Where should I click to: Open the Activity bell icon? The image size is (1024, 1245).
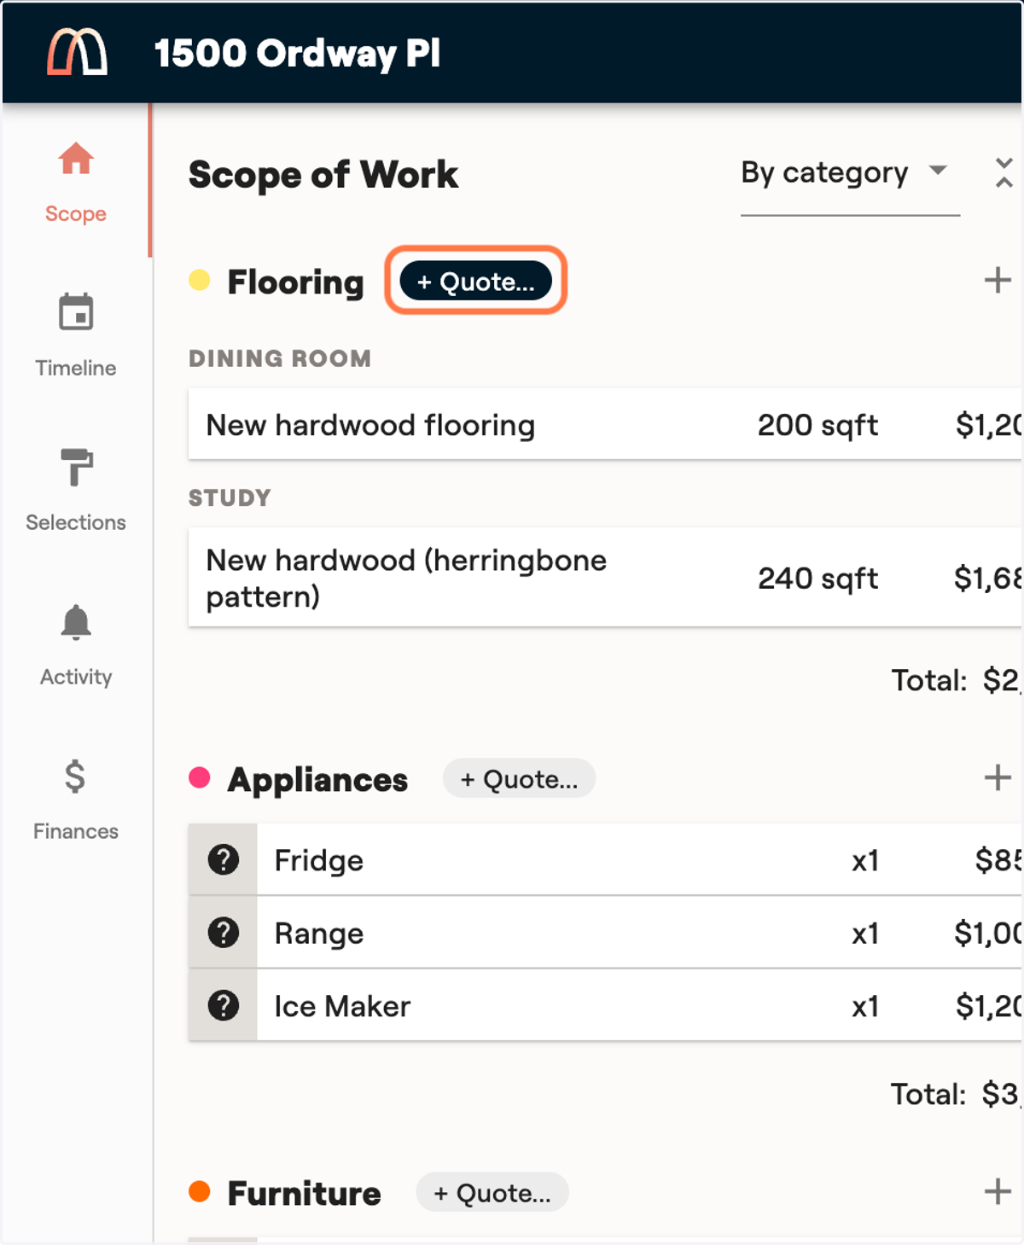[x=76, y=622]
